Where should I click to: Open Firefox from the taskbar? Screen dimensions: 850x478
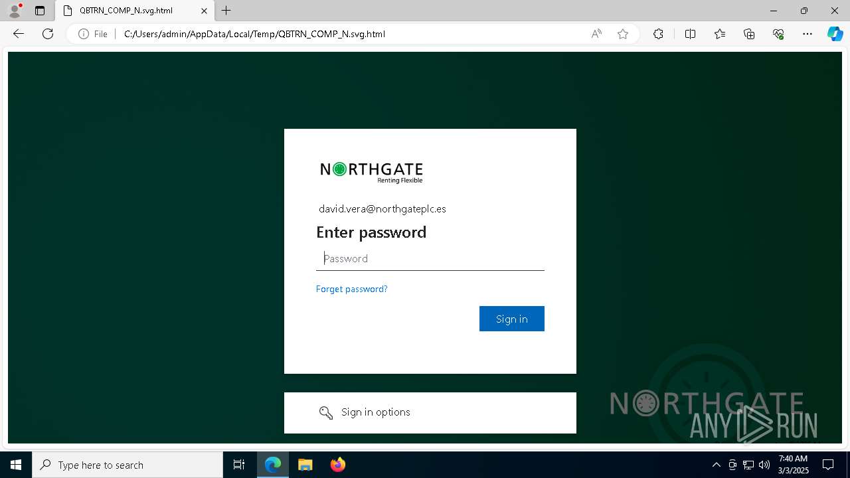click(x=337, y=465)
